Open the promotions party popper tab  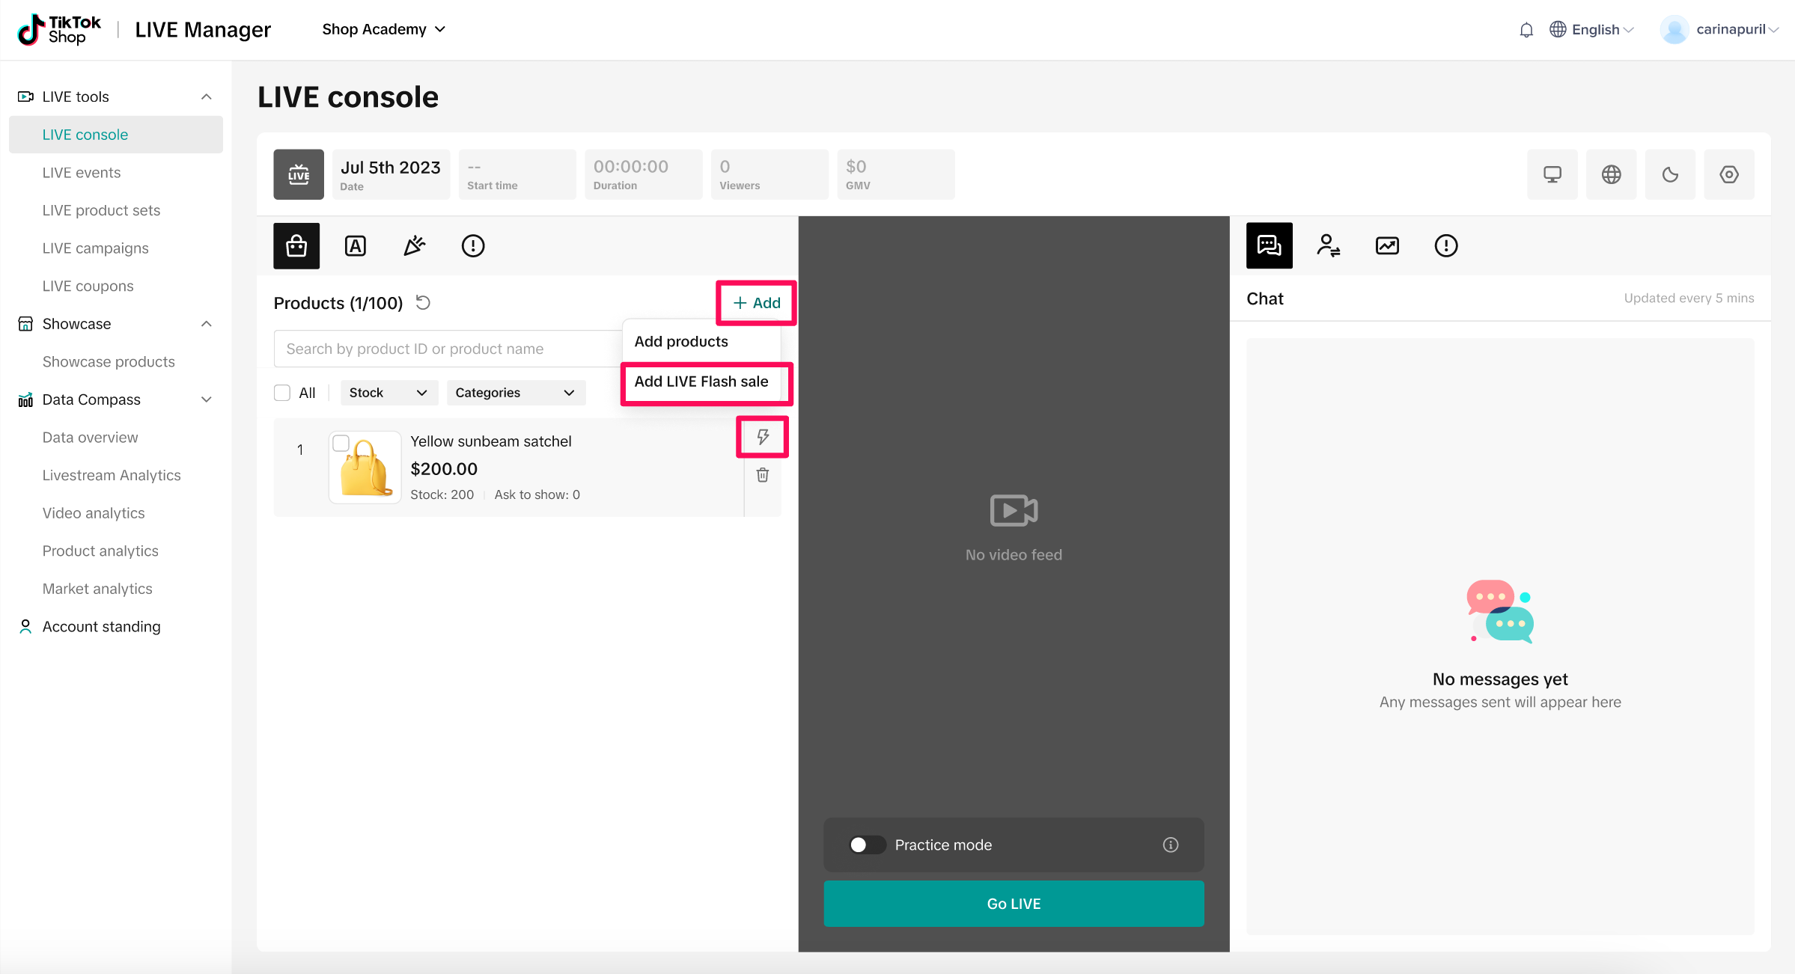pyautogui.click(x=414, y=245)
